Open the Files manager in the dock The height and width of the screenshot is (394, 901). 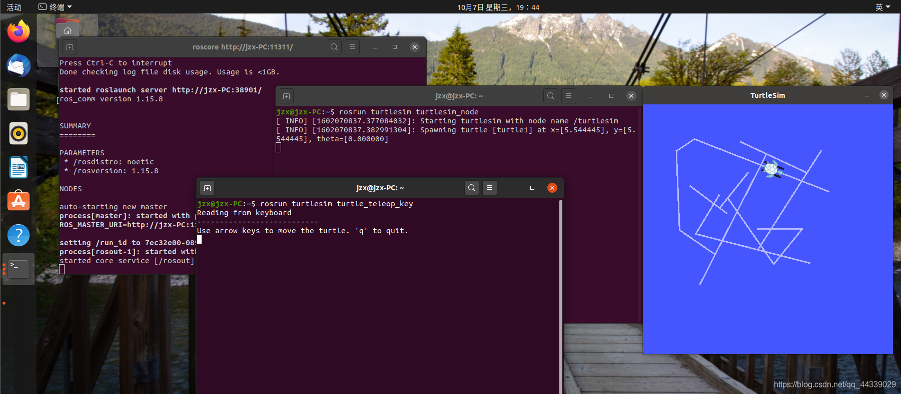tap(19, 99)
